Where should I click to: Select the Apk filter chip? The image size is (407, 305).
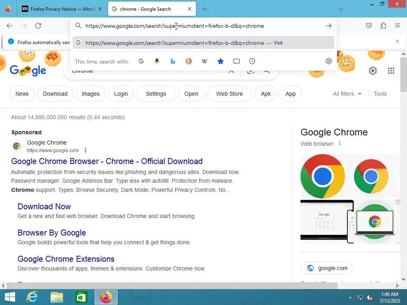pos(266,94)
